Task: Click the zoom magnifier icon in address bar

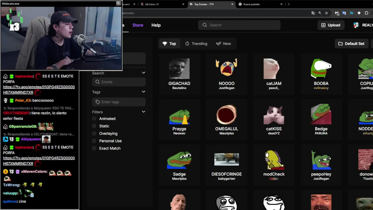Action: (320, 13)
